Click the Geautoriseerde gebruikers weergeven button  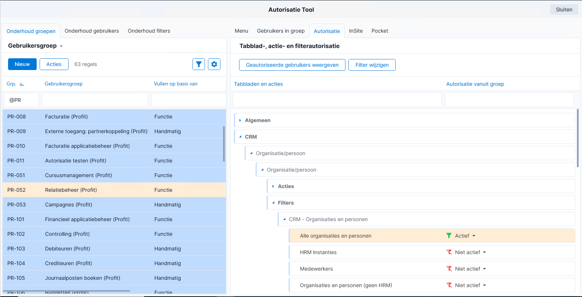[292, 65]
